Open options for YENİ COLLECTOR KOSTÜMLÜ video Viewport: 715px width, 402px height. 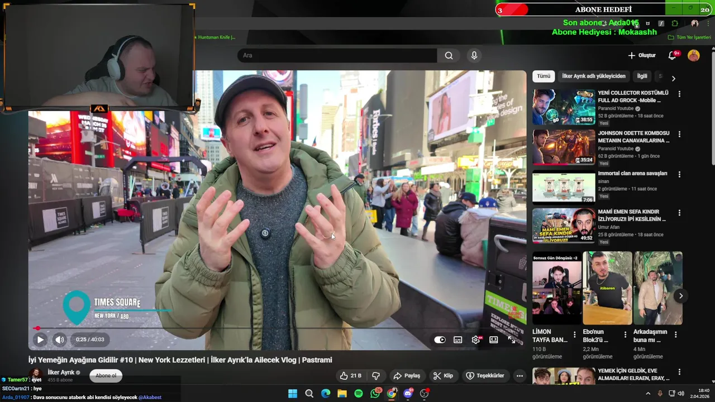[679, 94]
